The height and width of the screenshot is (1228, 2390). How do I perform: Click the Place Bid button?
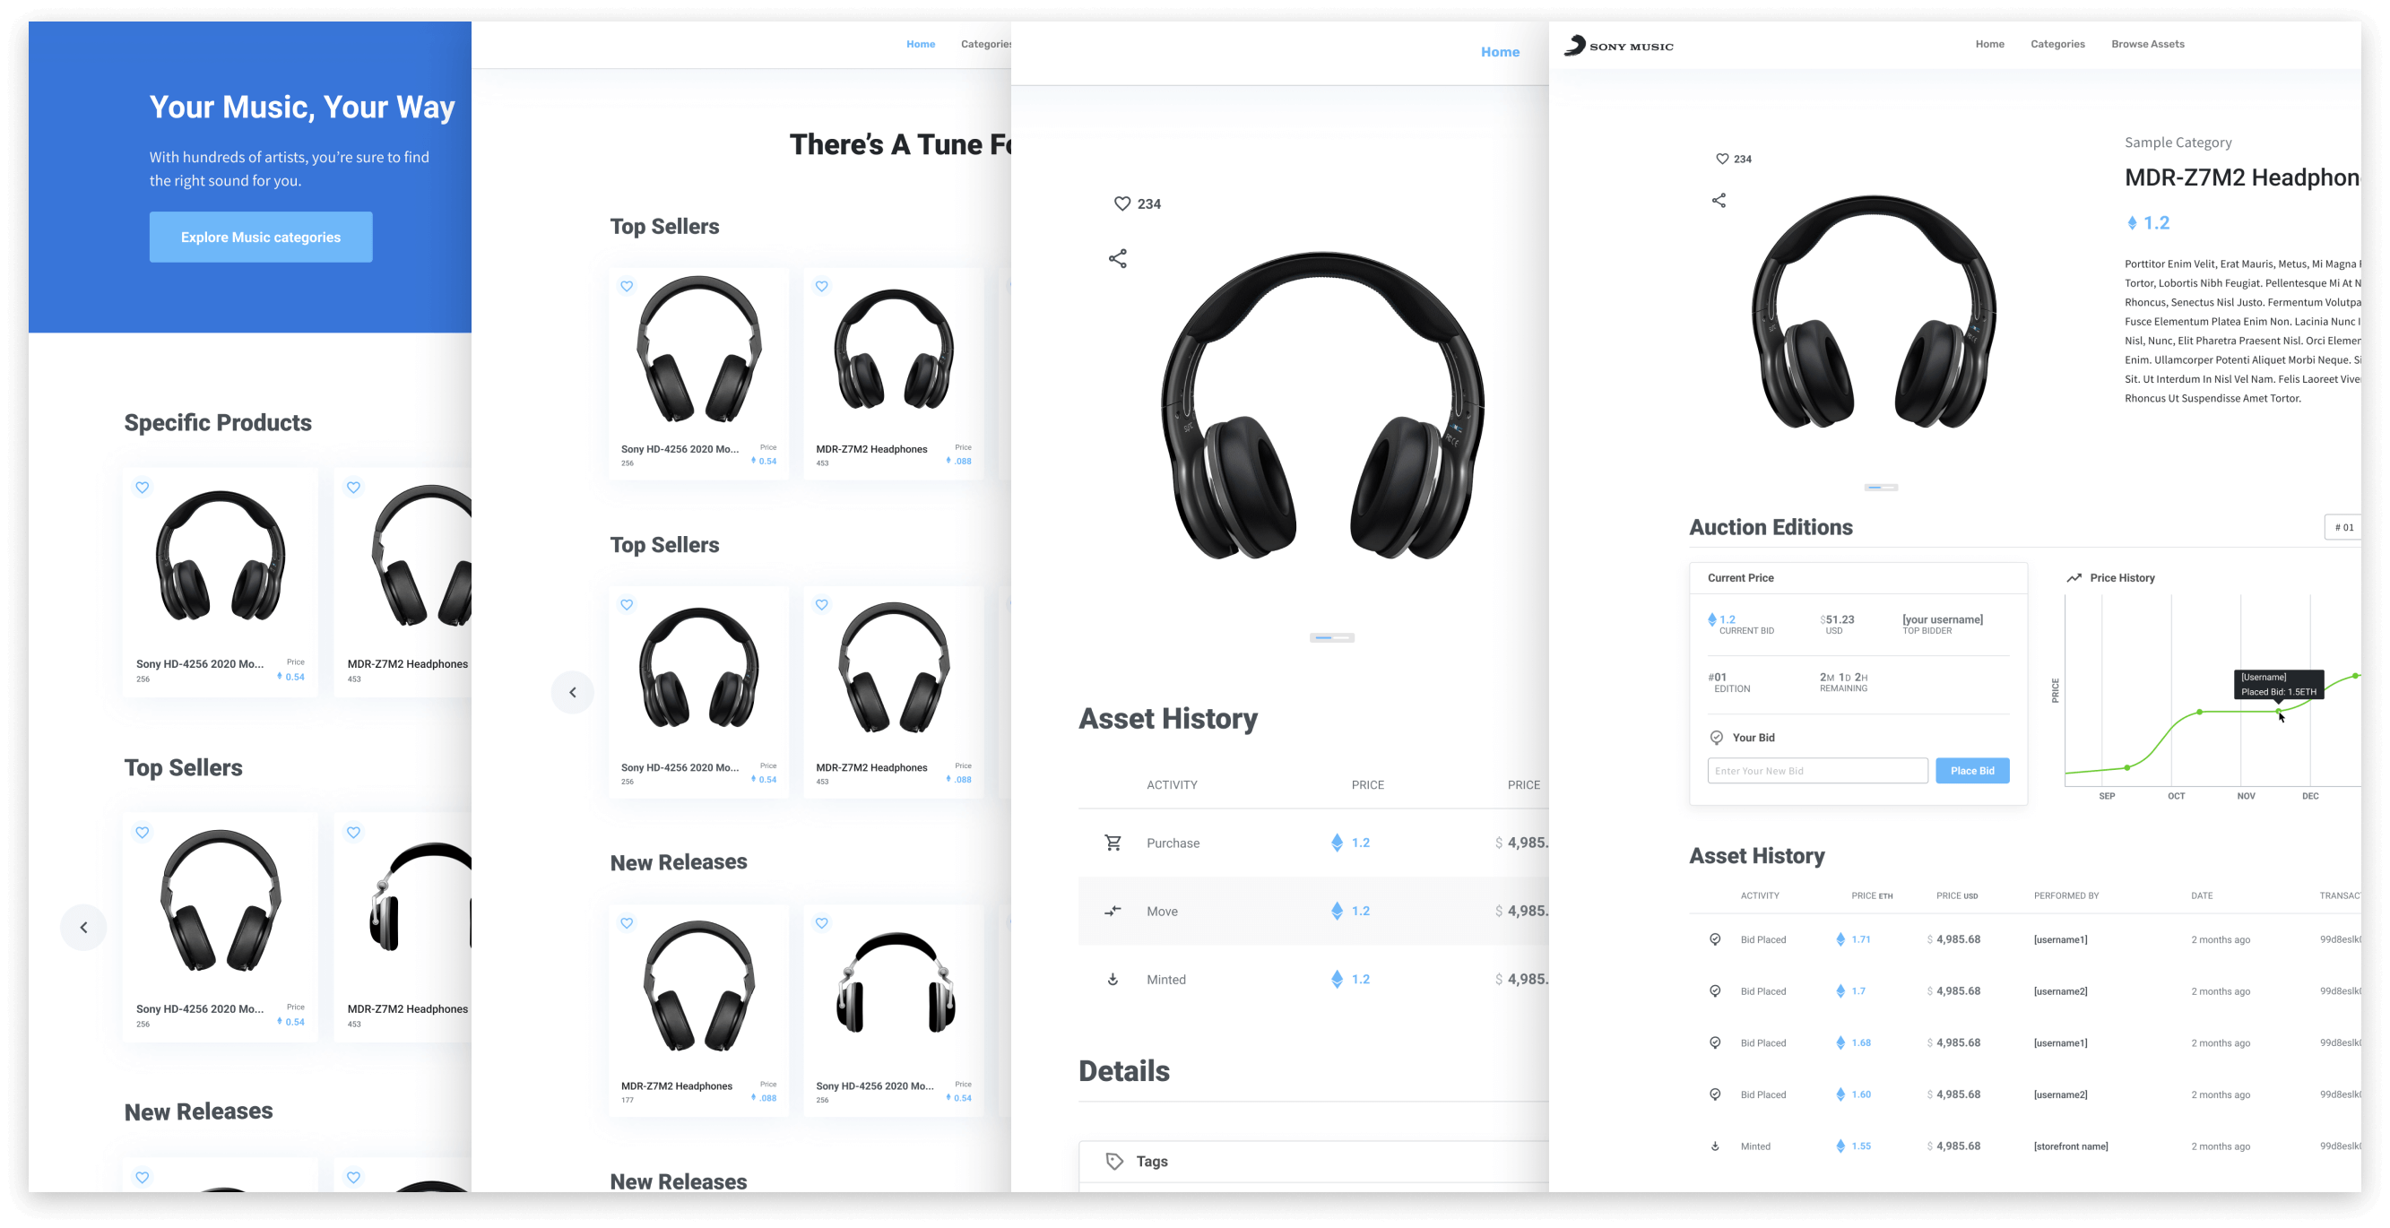[x=1971, y=771]
